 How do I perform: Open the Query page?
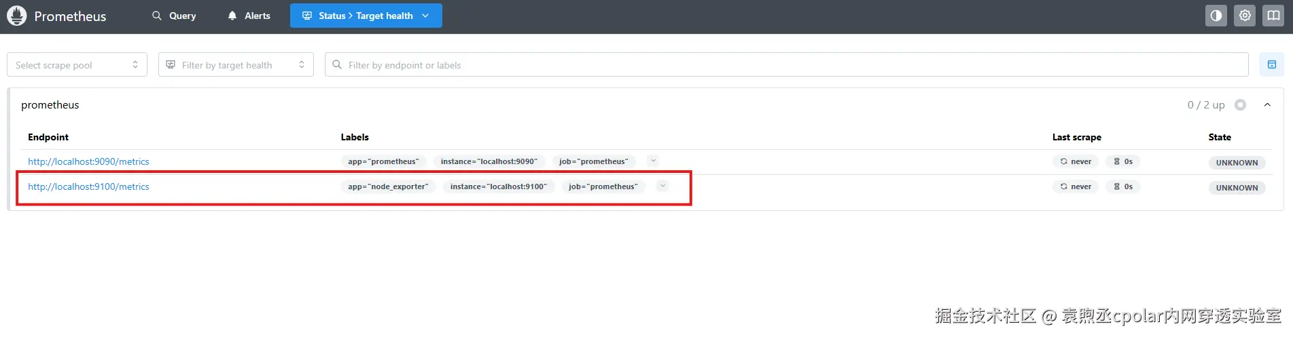174,16
